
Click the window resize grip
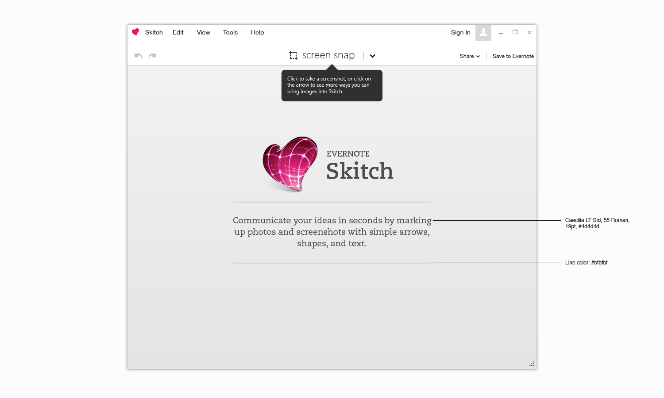coord(532,364)
